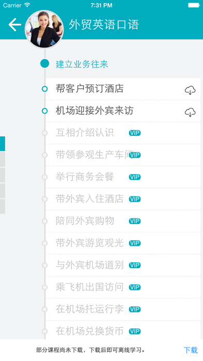
Task: Download the 帮客户预订酒店 lesson via cloud icon
Action: click(190, 90)
